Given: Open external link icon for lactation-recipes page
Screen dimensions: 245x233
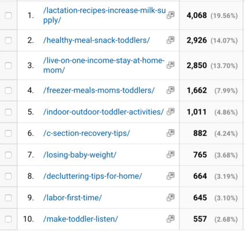Looking at the screenshot, I should [171, 16].
